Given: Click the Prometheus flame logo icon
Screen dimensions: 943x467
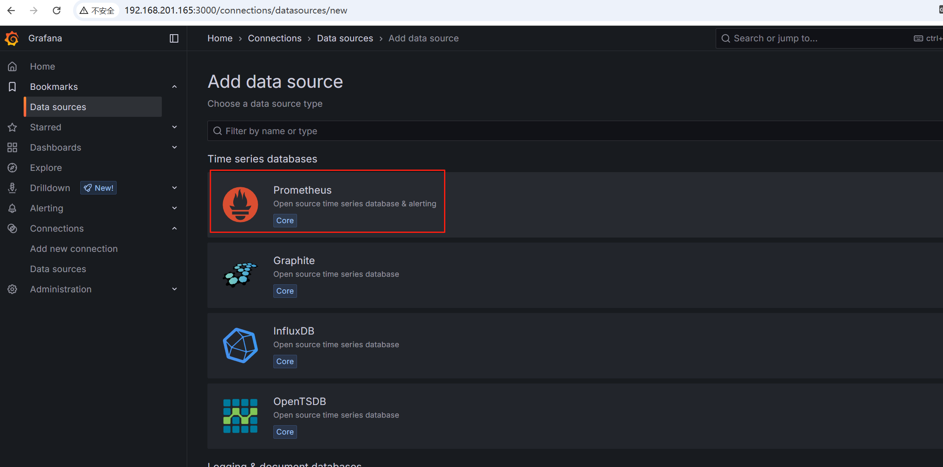Looking at the screenshot, I should (240, 205).
